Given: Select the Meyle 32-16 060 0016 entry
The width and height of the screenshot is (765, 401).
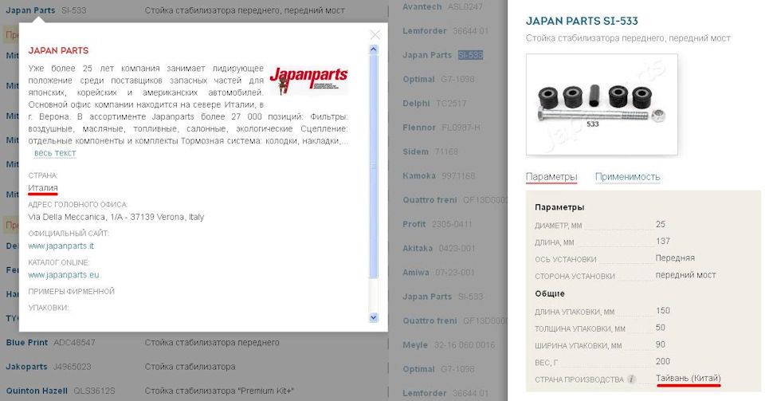Looking at the screenshot, I should [x=449, y=345].
